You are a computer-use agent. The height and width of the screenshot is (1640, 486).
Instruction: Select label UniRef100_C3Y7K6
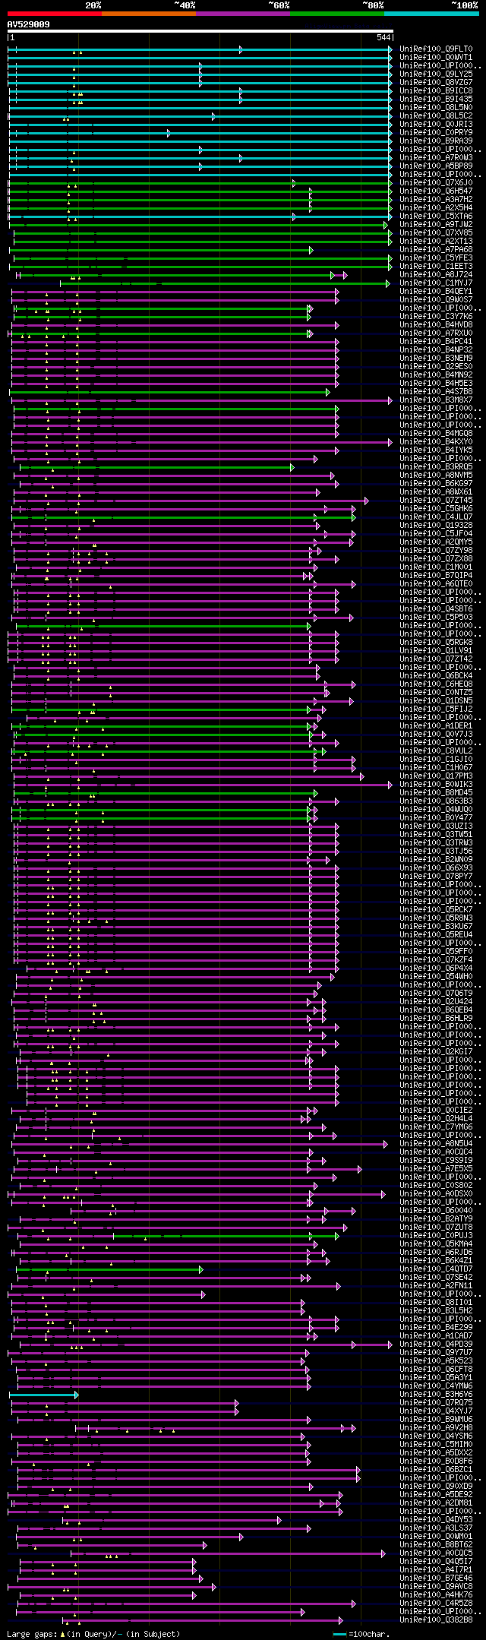click(x=436, y=317)
